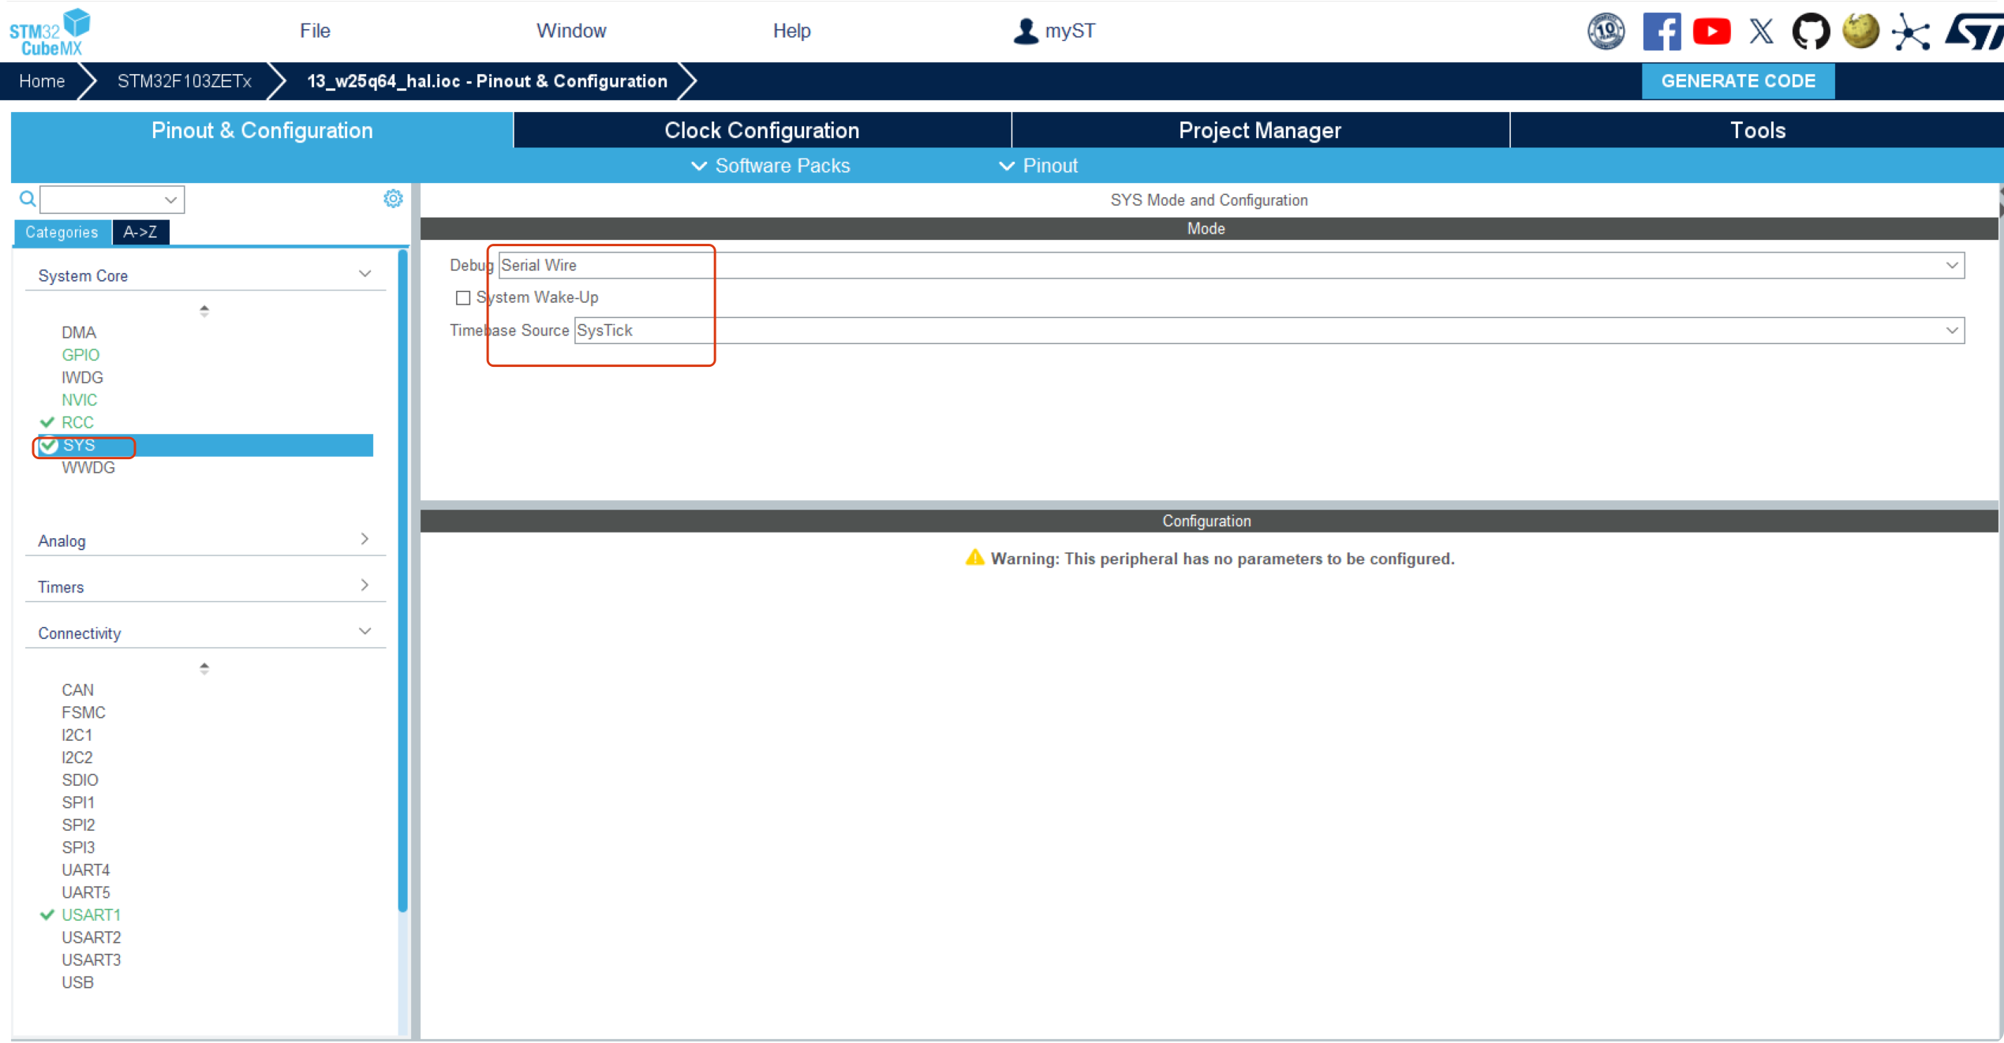The image size is (2004, 1043).
Task: Go to Home in the breadcrumb
Action: [42, 80]
